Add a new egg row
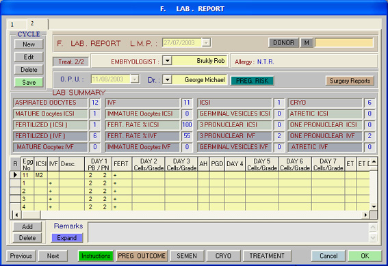 [x=27, y=227]
